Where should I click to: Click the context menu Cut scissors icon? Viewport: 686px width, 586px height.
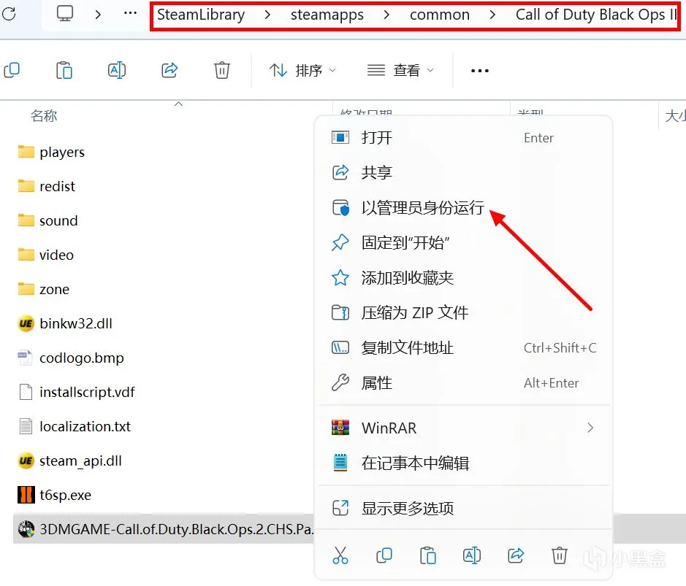340,555
